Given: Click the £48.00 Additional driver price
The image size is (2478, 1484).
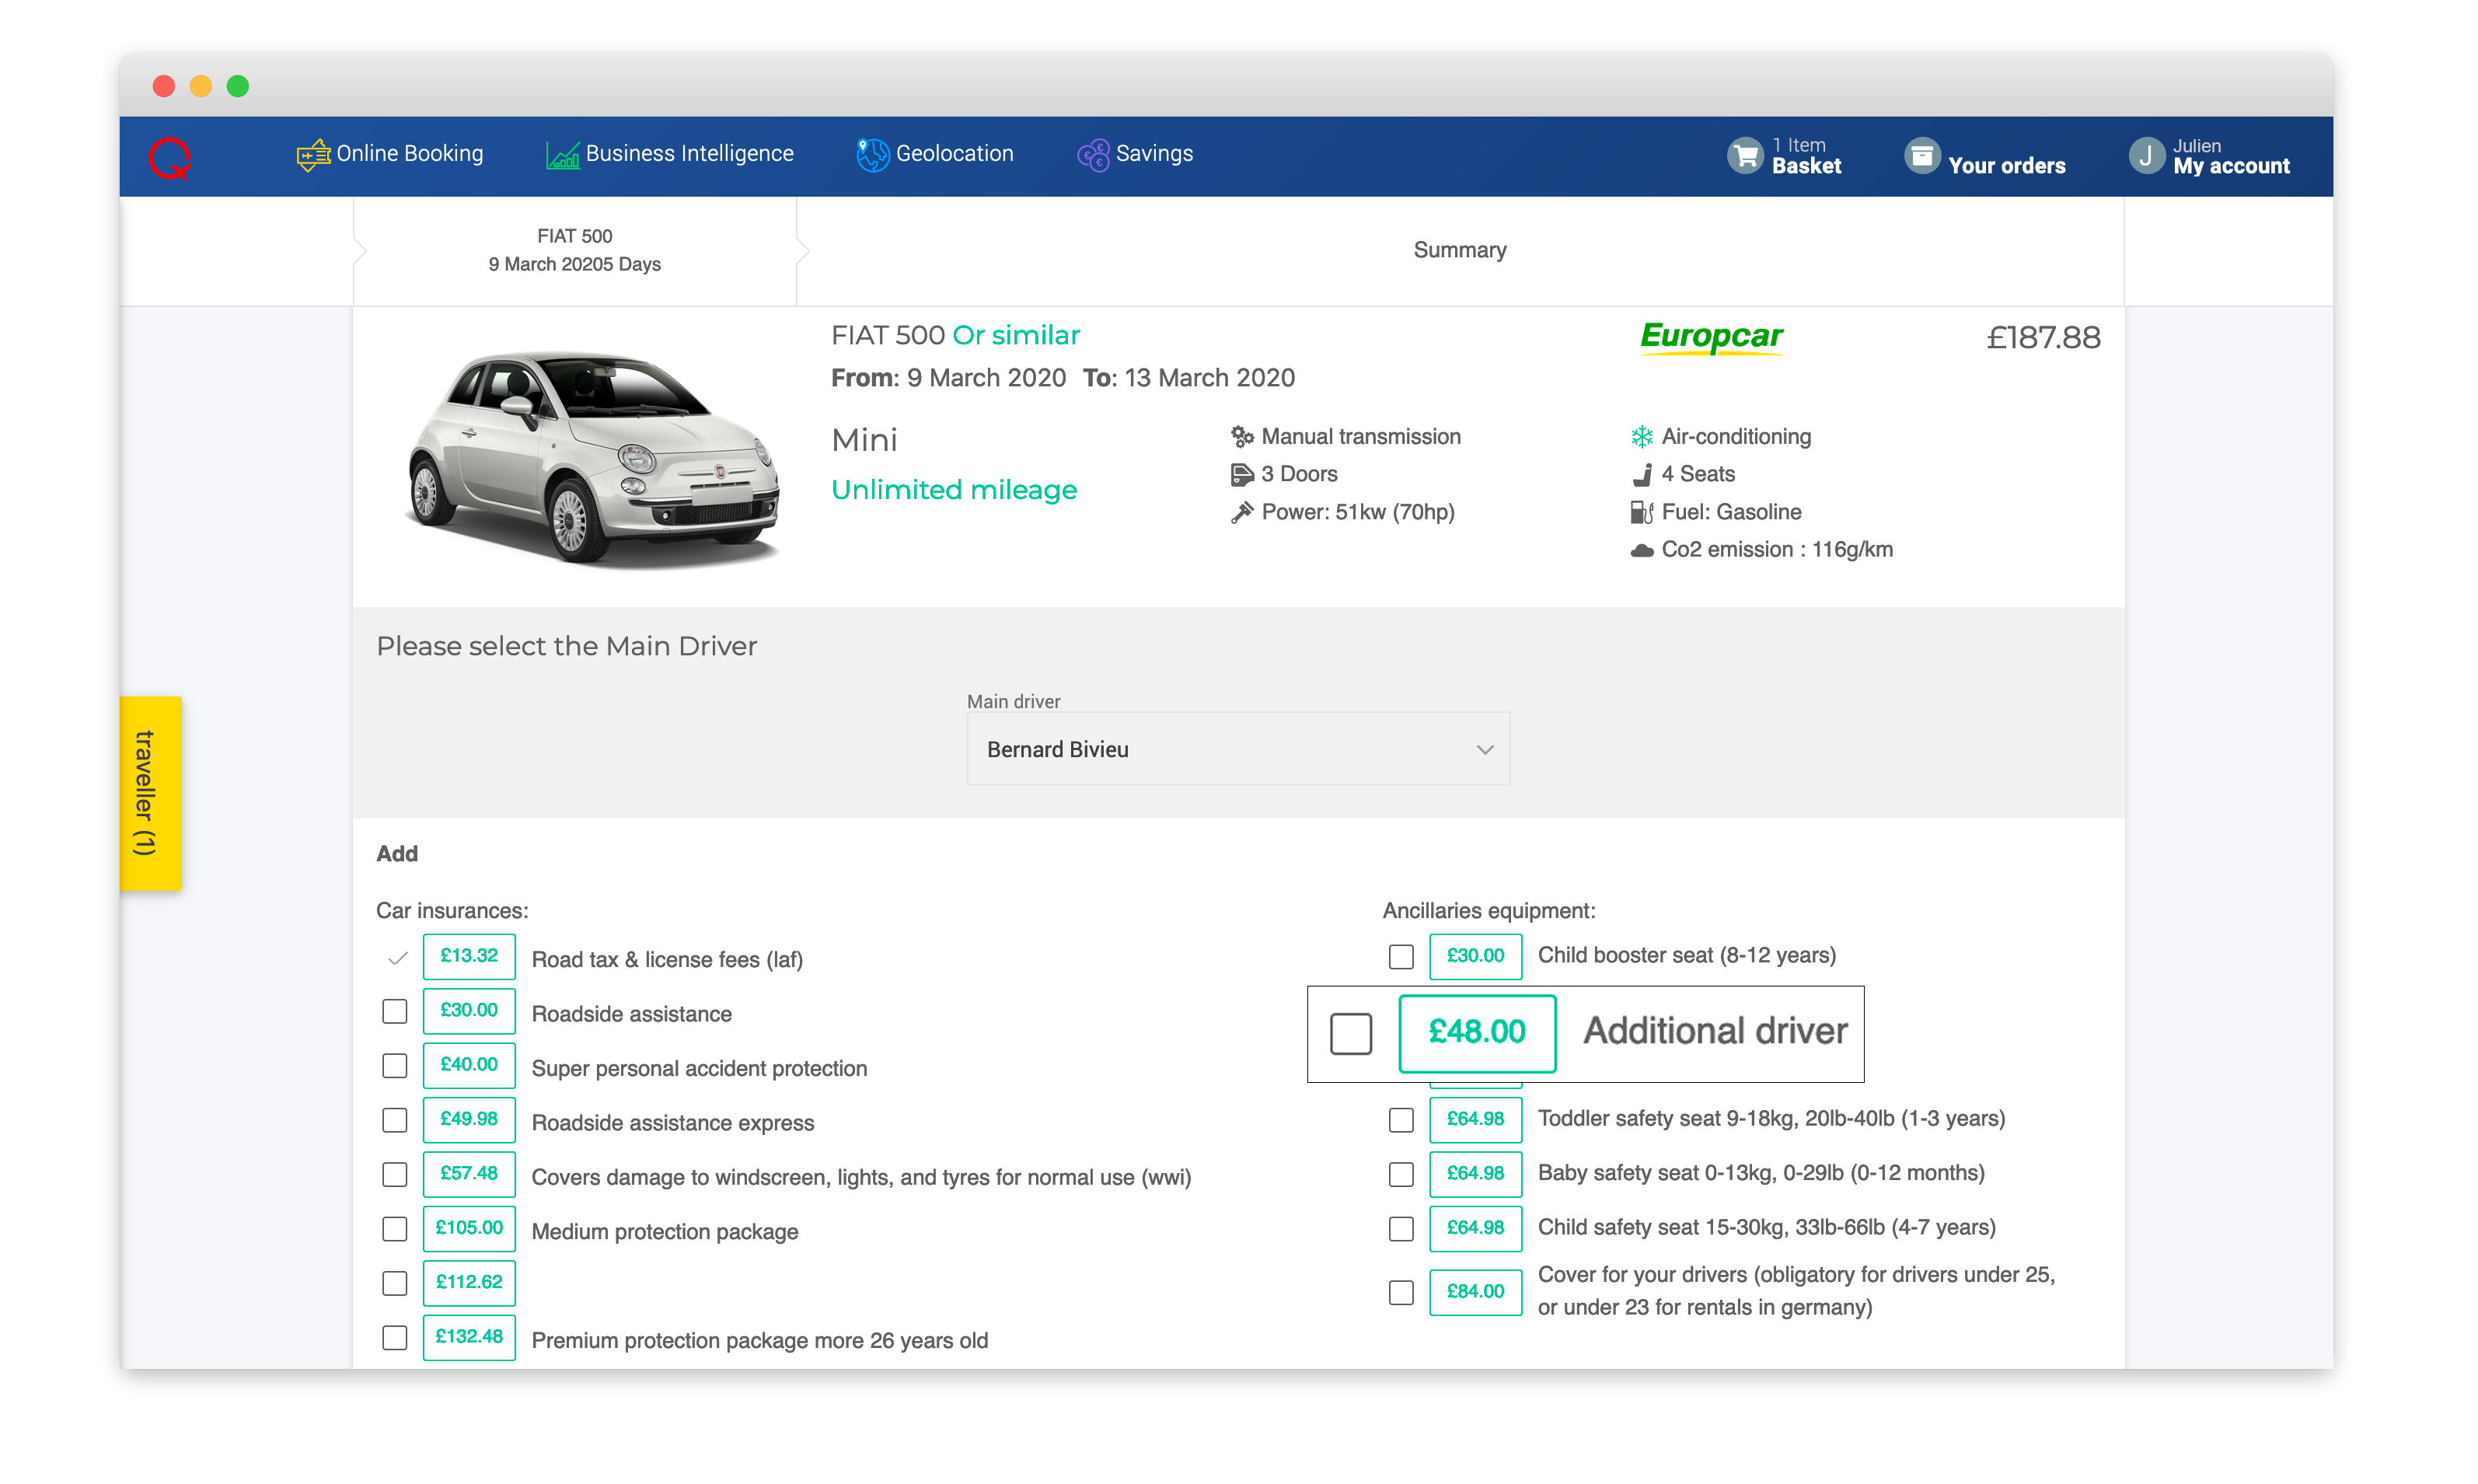Looking at the screenshot, I should pyautogui.click(x=1476, y=1033).
